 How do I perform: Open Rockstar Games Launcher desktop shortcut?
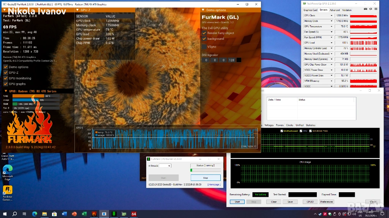8,190
